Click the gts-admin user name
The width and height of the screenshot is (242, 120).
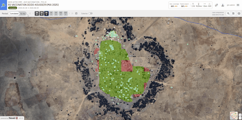[231, 5]
